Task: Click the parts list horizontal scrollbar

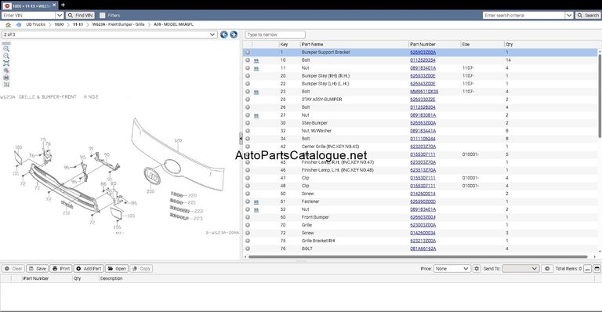Action: click(x=418, y=257)
